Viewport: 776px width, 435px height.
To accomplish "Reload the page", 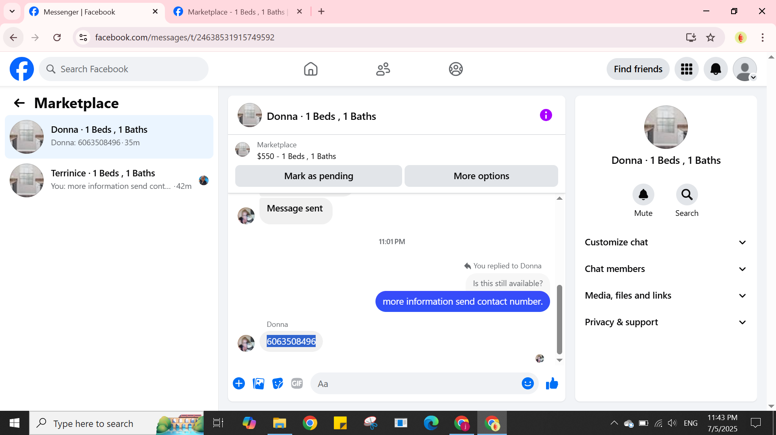I will 57,38.
